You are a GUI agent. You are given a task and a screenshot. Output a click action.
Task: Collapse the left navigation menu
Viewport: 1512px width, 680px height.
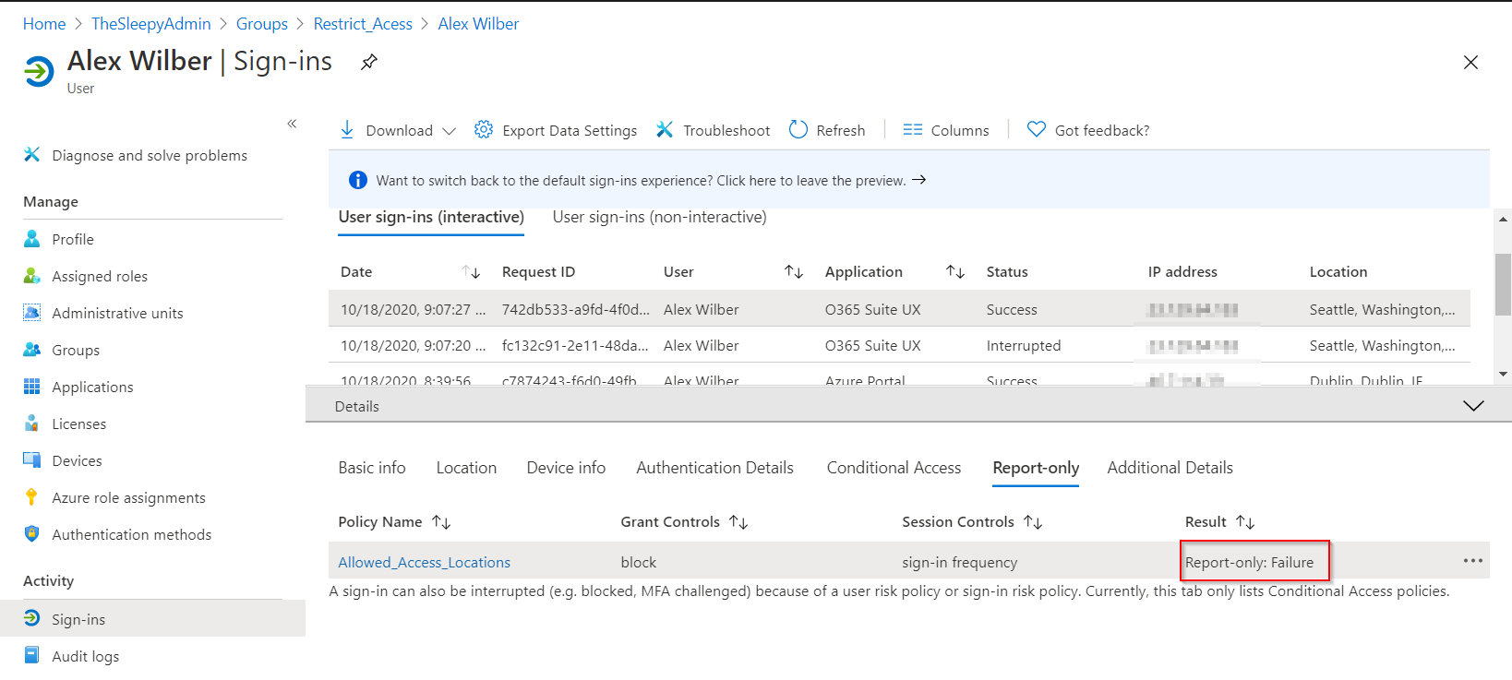(292, 124)
